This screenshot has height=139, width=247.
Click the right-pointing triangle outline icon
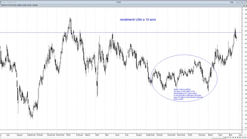click(230, 138)
